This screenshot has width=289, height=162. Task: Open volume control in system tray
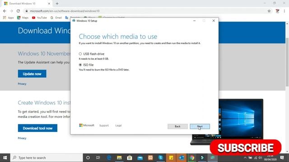[260, 157]
